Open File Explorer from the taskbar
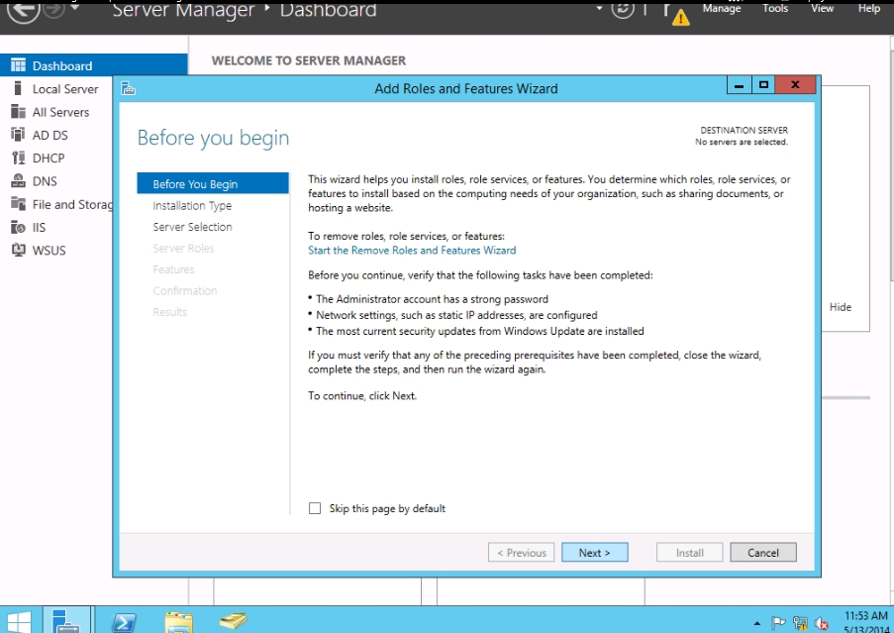Image resolution: width=894 pixels, height=633 pixels. tap(179, 623)
